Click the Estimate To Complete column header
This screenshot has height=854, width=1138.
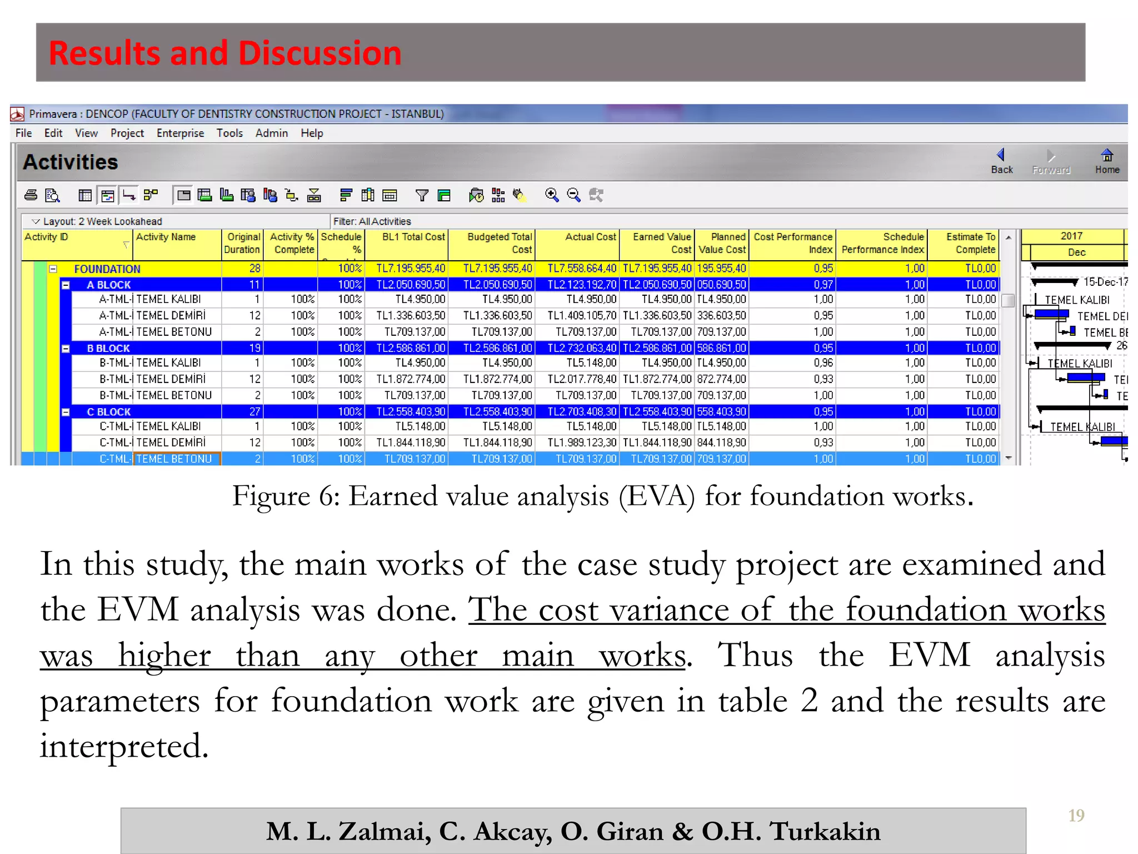(x=964, y=245)
